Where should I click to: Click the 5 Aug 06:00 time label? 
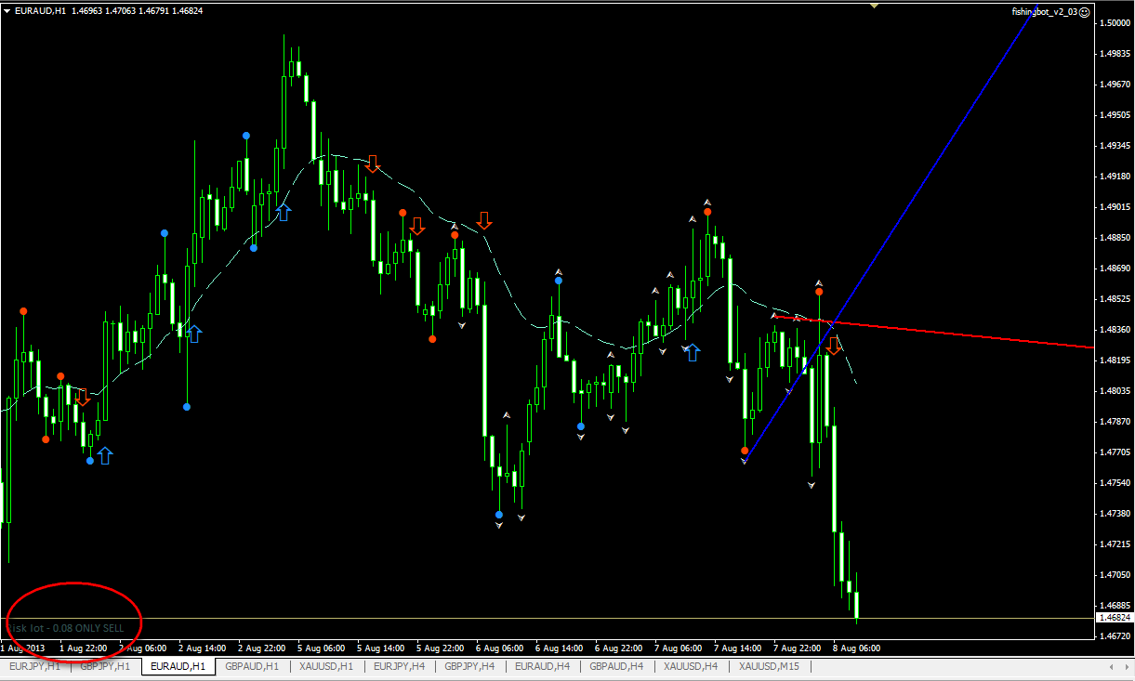click(323, 648)
